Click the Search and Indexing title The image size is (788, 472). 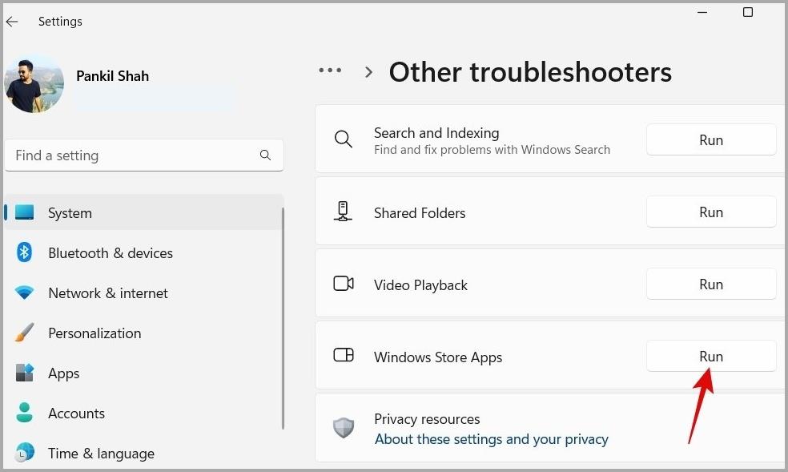(436, 133)
